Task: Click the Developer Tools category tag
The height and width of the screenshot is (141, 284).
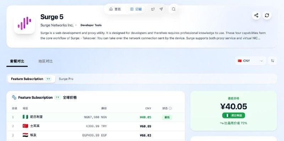Action: tap(91, 25)
